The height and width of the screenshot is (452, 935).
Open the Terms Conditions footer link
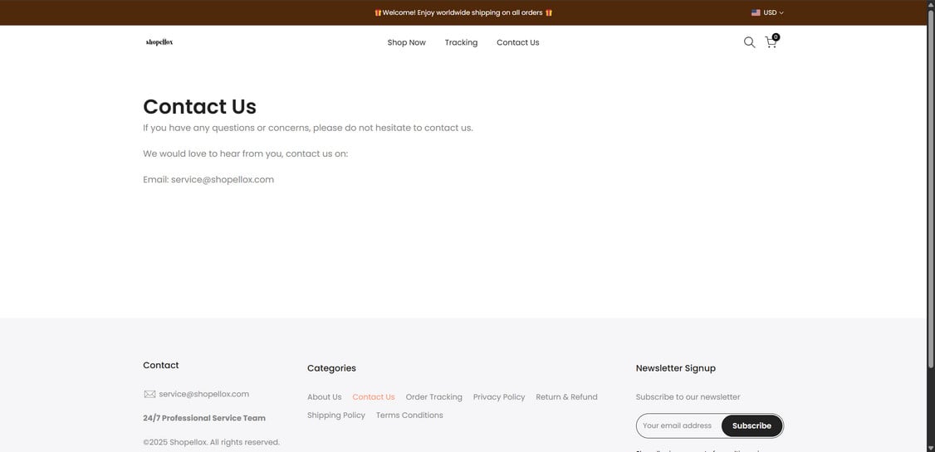(x=409, y=415)
